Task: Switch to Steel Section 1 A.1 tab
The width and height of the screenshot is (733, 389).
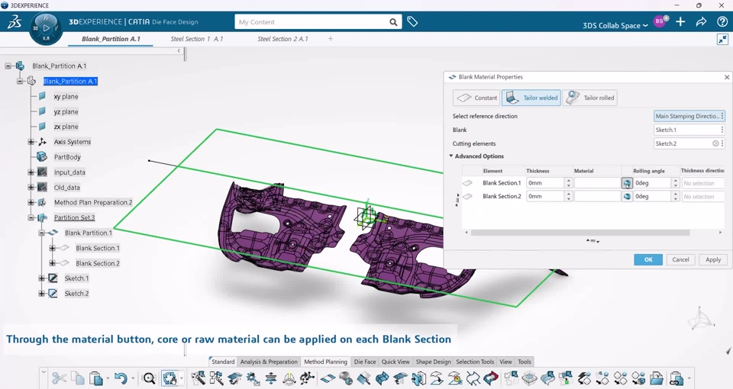Action: point(197,39)
